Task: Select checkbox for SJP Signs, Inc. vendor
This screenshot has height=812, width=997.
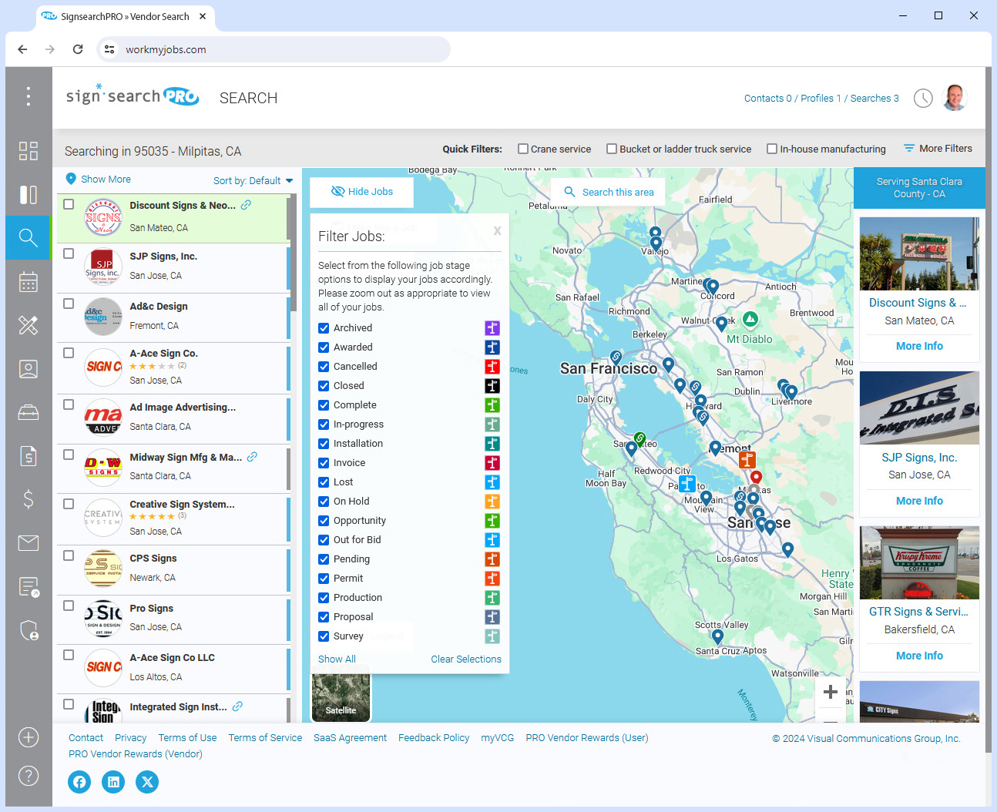Action: click(69, 253)
